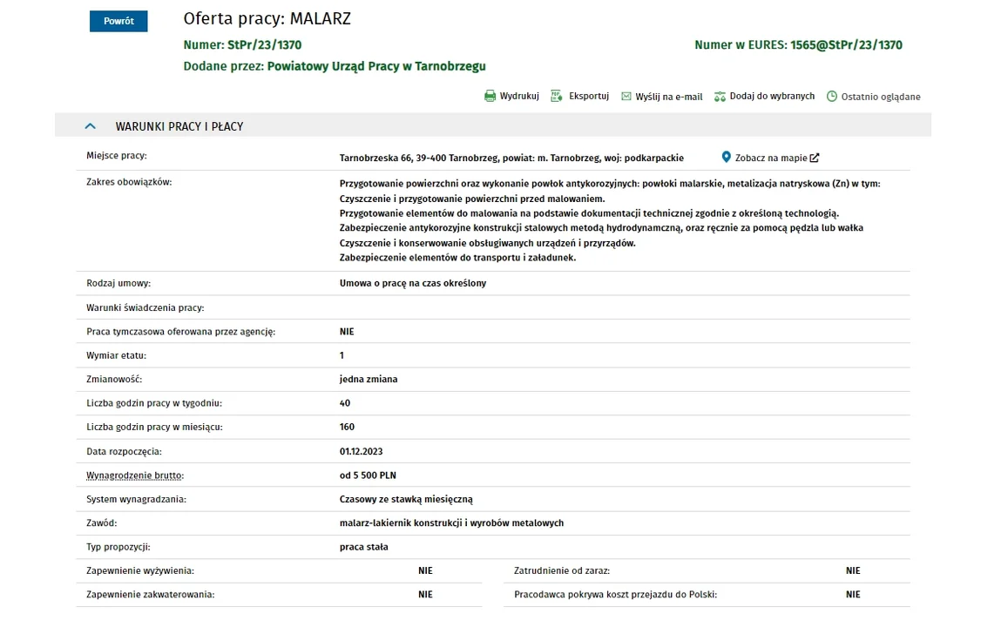Click Umowa o pracę na czas określony
Image resolution: width=1008 pixels, height=627 pixels.
pyautogui.click(x=413, y=283)
